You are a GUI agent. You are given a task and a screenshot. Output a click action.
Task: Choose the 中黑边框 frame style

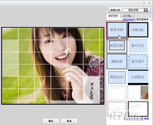(x=138, y=30)
